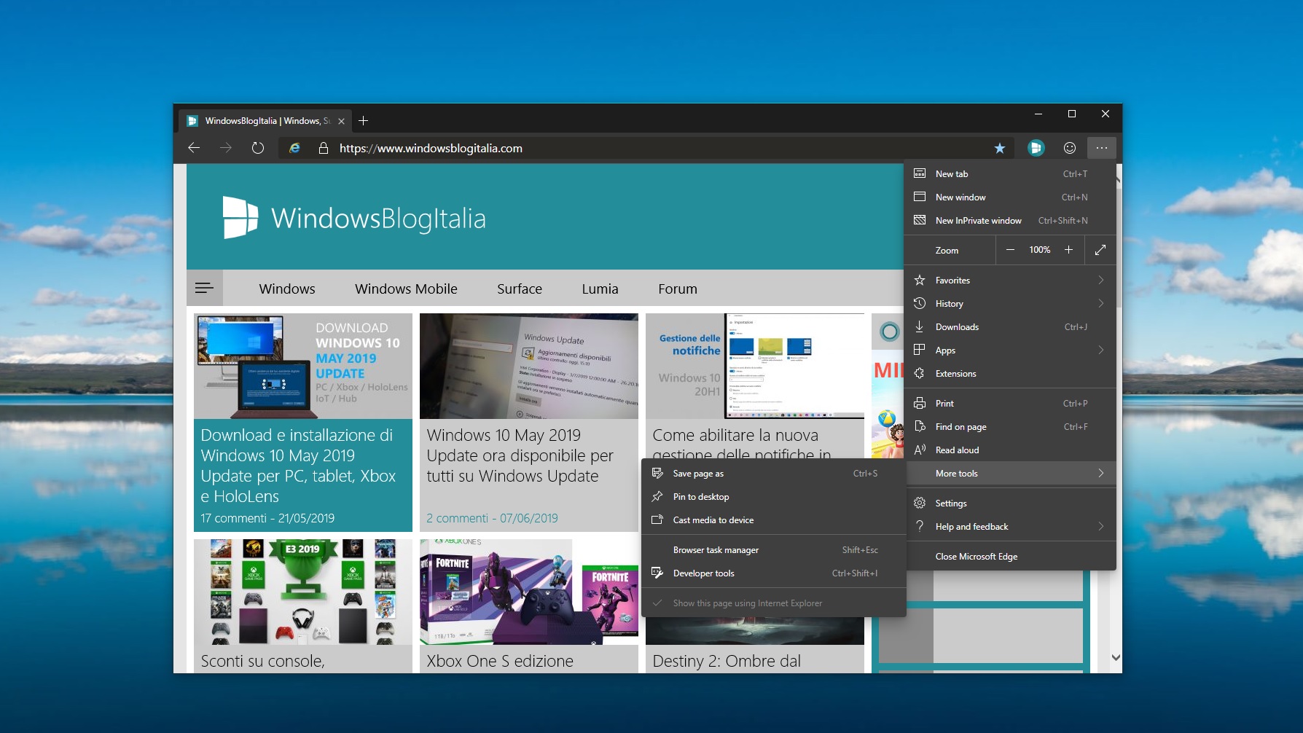Open '2 commenti - 07/06/2019' link
The height and width of the screenshot is (733, 1303).
click(x=492, y=518)
